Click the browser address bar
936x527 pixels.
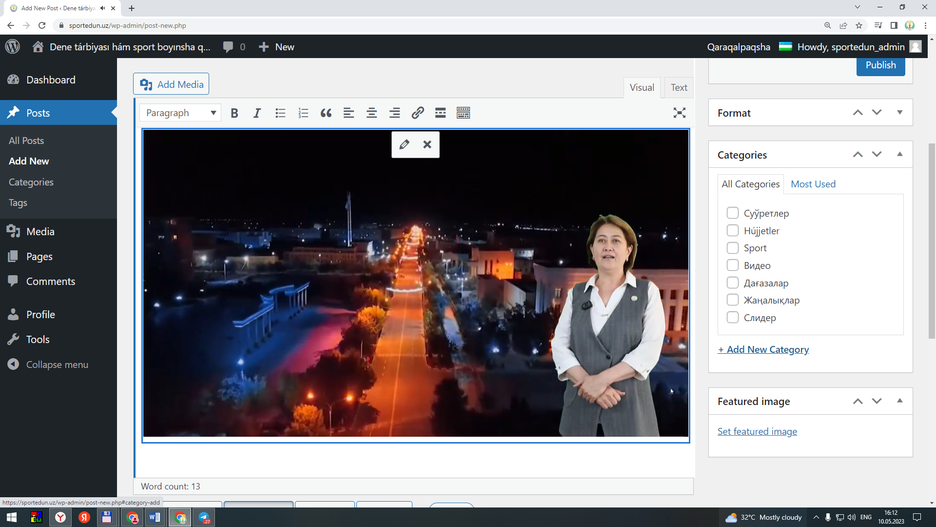(439, 25)
